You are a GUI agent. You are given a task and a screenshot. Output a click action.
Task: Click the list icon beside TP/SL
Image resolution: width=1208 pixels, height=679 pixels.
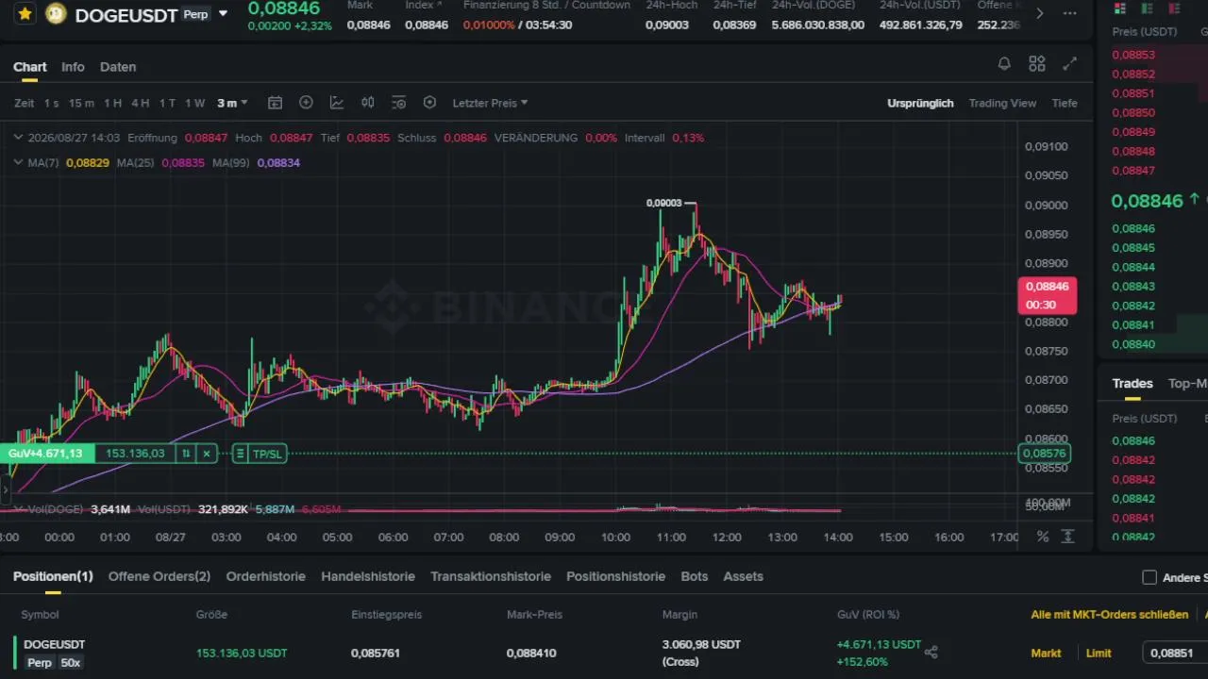(240, 454)
